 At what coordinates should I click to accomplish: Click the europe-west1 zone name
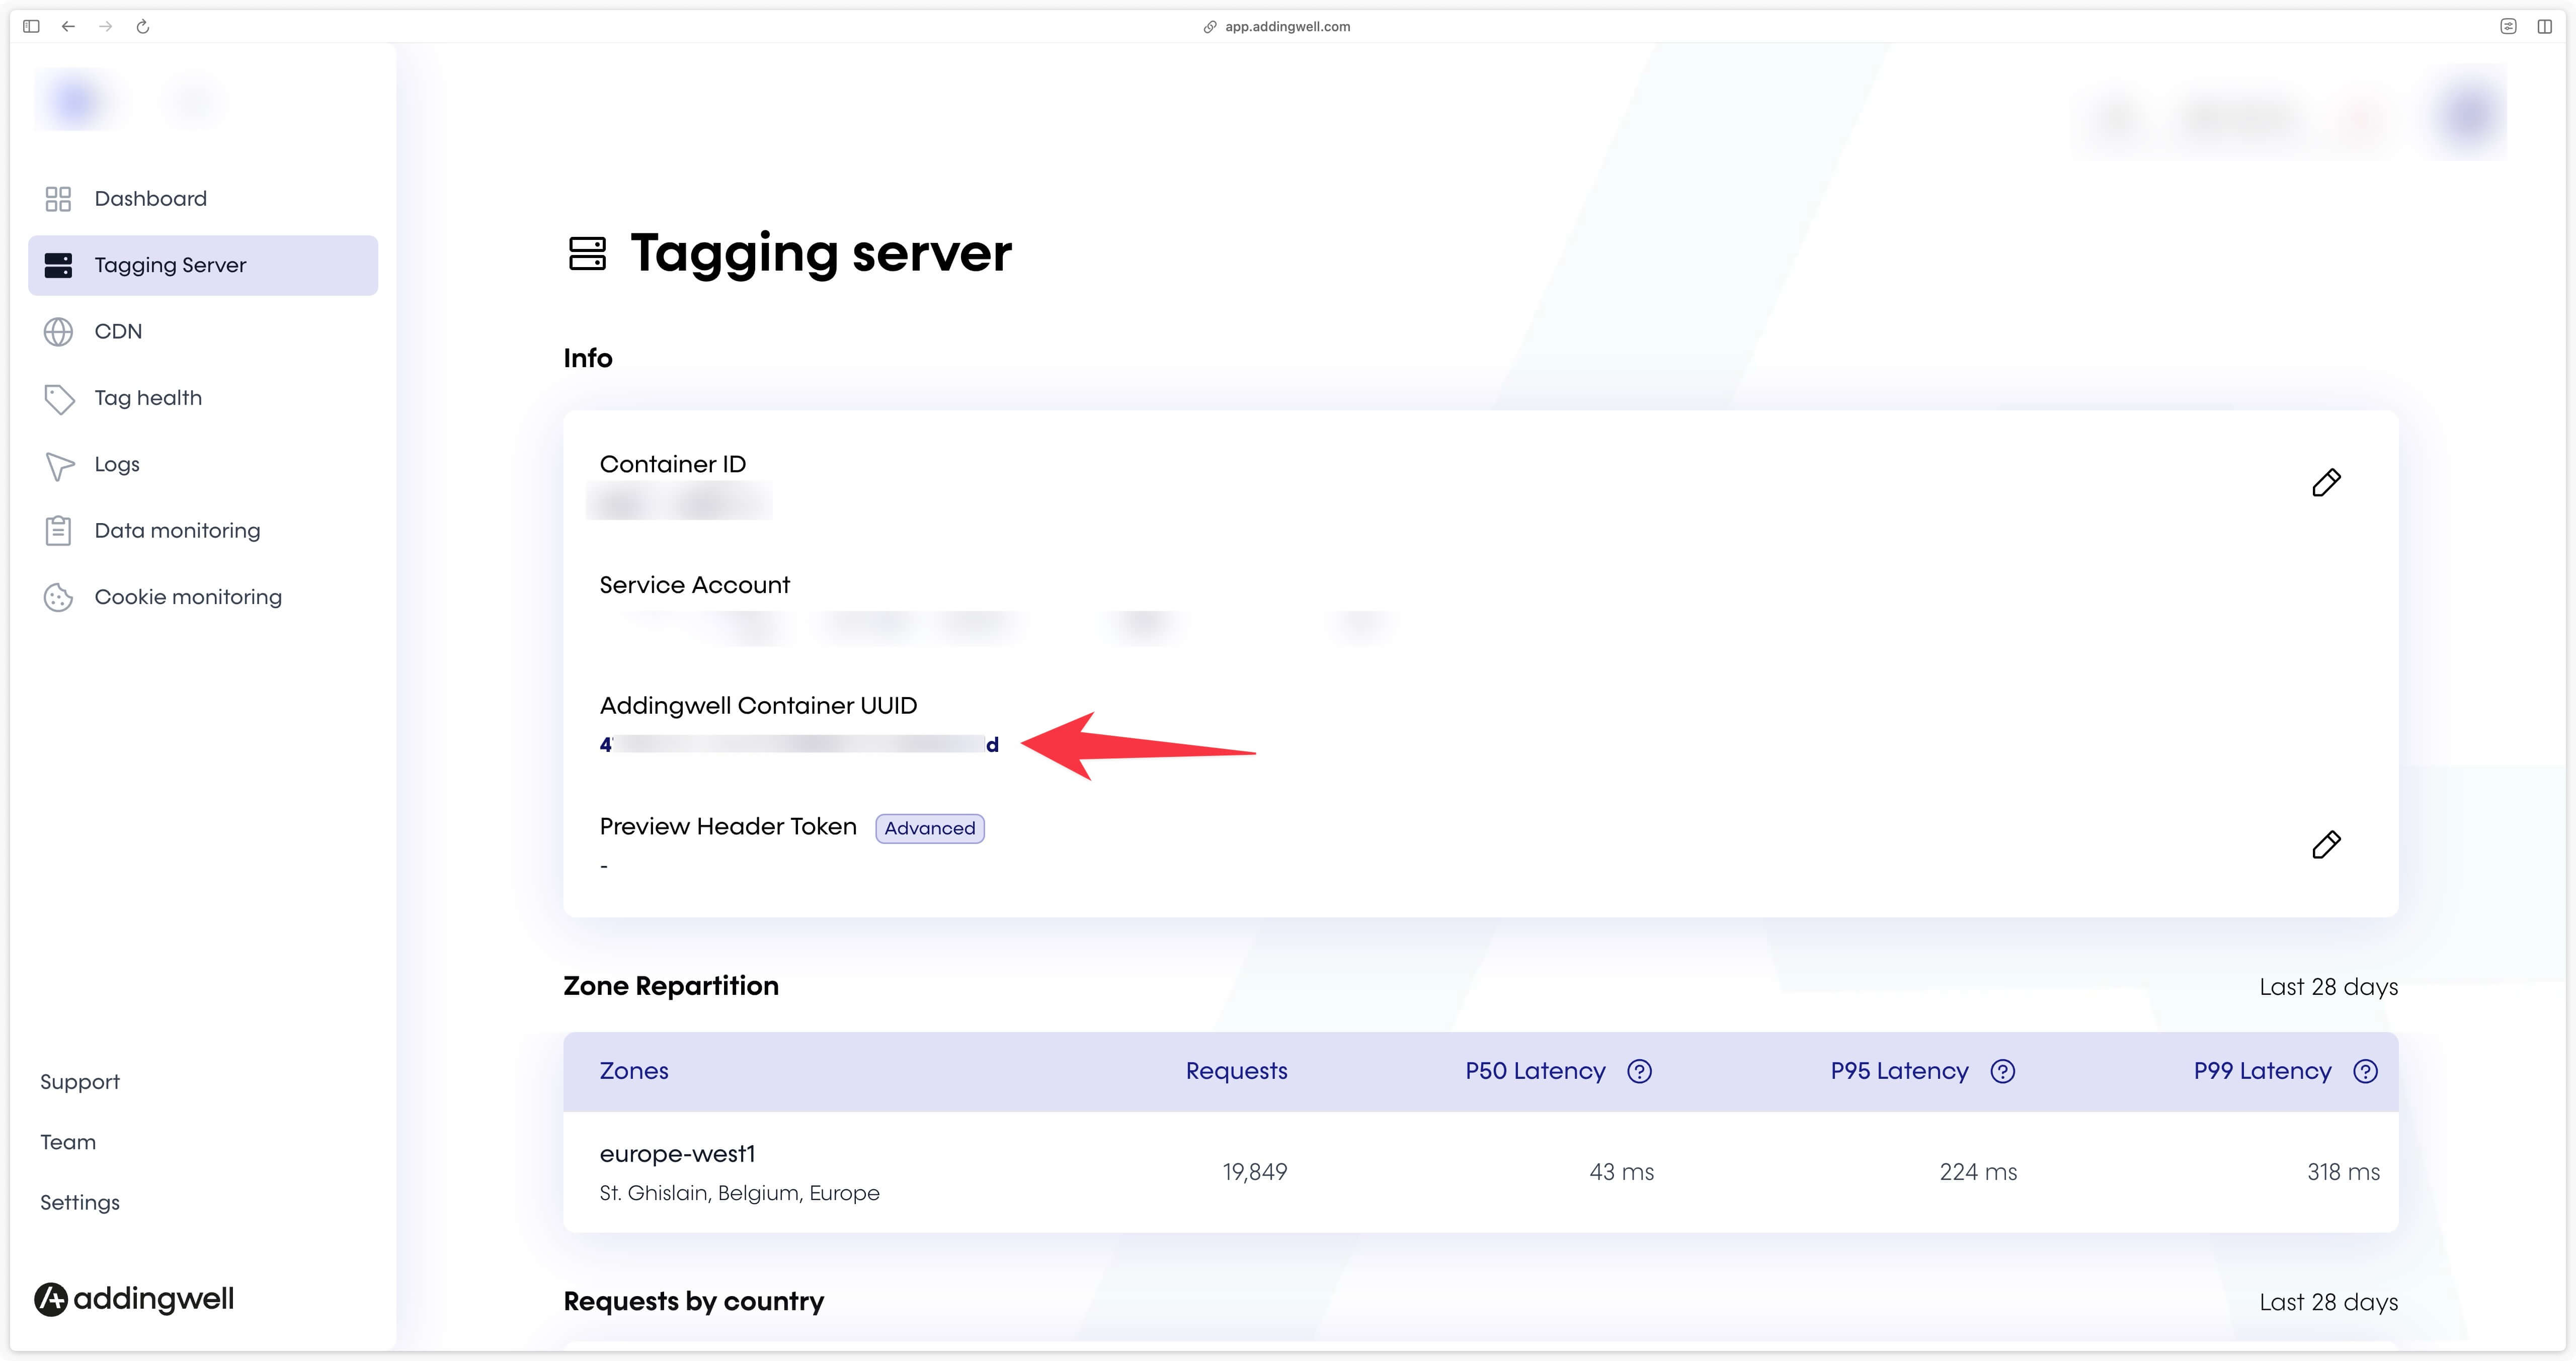(x=677, y=1154)
